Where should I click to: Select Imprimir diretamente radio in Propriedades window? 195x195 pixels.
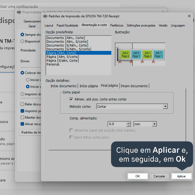click(22, 94)
